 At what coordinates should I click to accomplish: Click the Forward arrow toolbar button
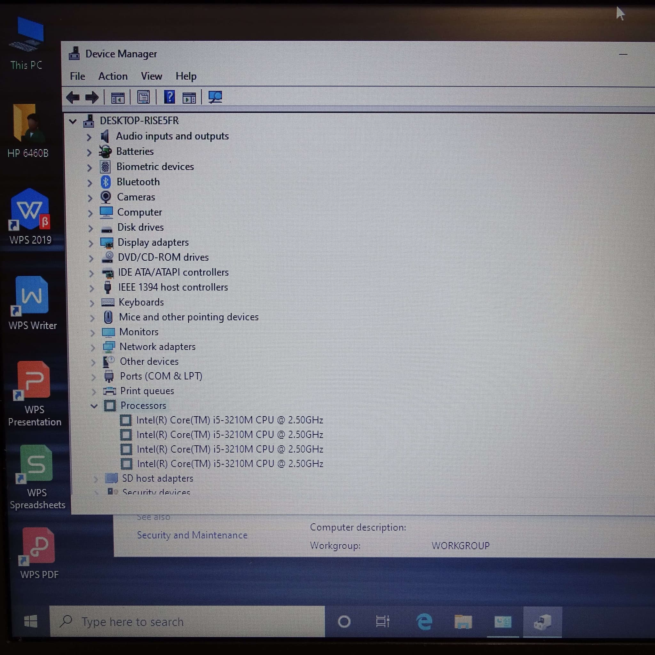point(91,98)
